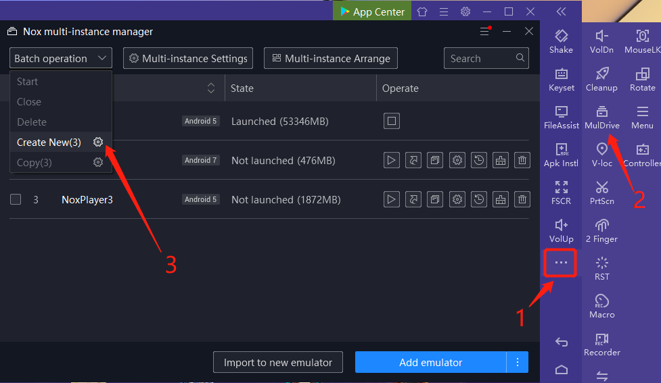Click the NoxPlayer3 name text
The image size is (661, 383).
pos(87,200)
